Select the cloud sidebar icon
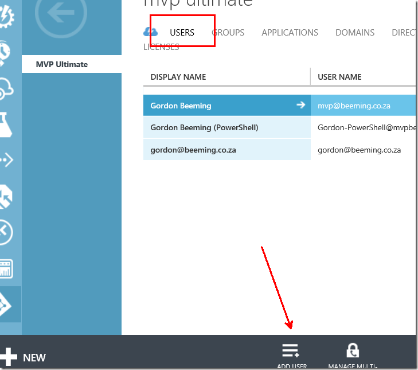The width and height of the screenshot is (418, 370). 6,88
